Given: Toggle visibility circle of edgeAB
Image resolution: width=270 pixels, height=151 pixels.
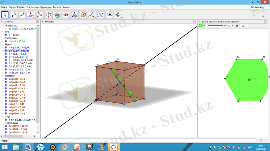Looking at the screenshot, I should pyautogui.click(x=6, y=79).
